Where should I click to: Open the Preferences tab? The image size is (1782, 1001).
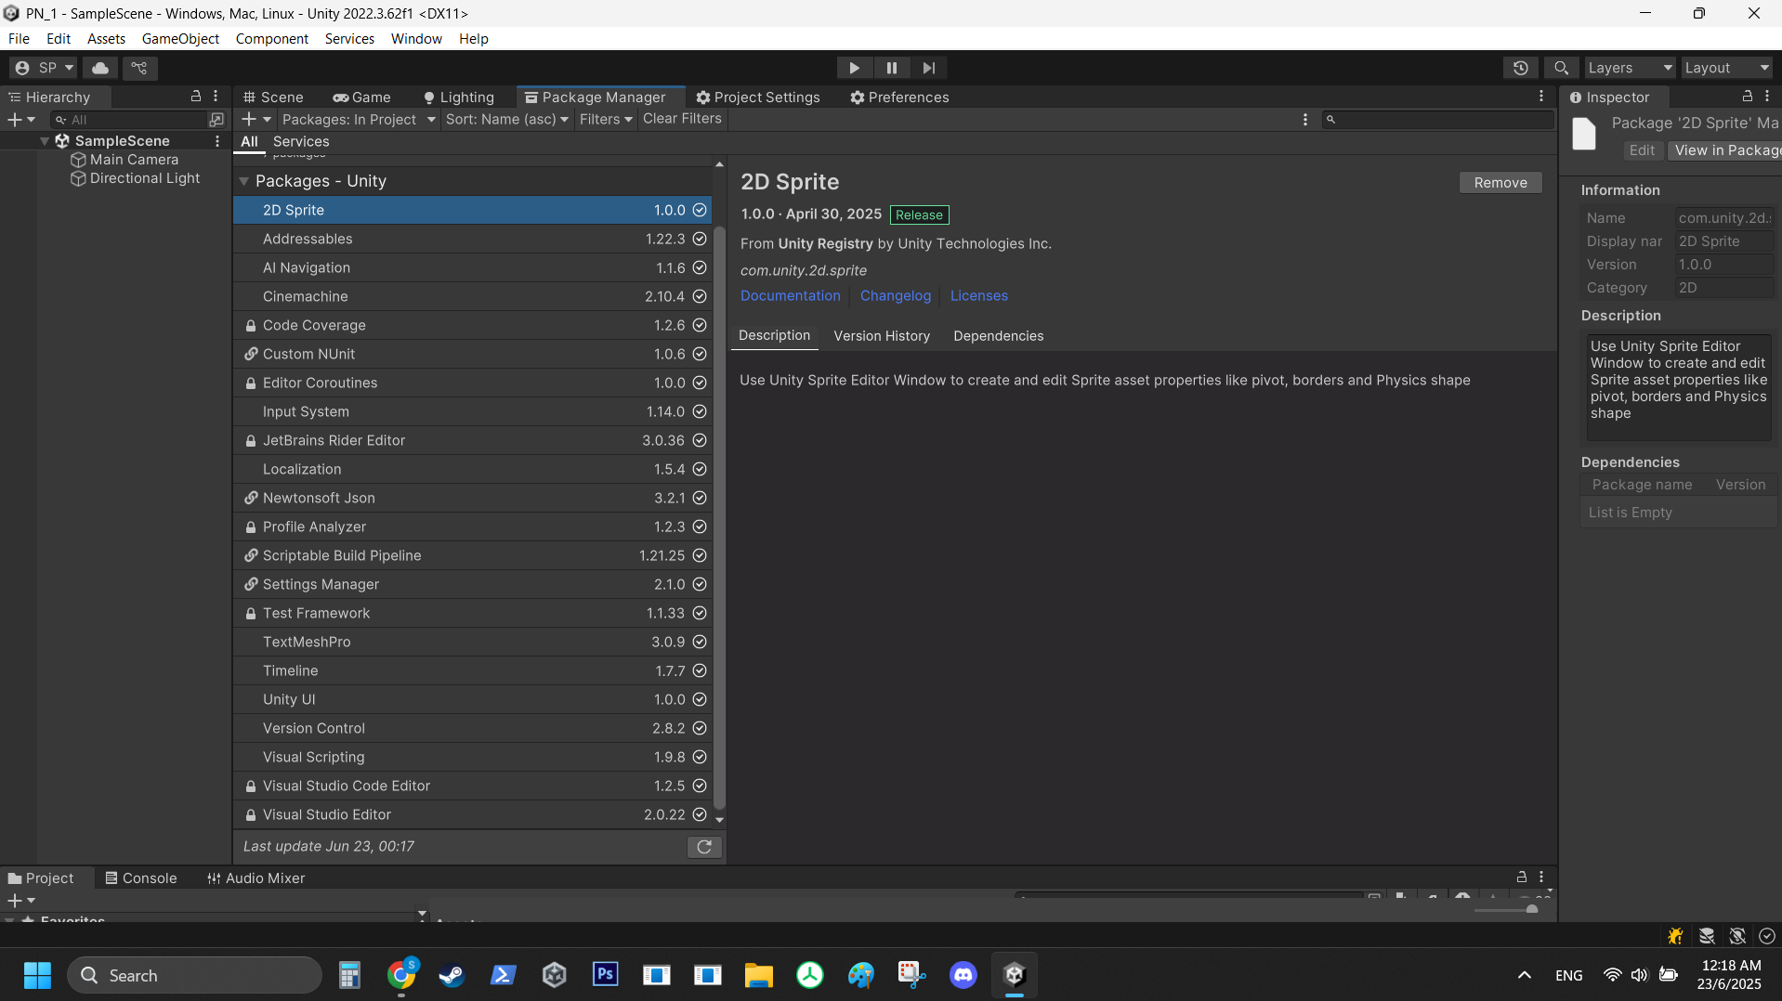[899, 97]
